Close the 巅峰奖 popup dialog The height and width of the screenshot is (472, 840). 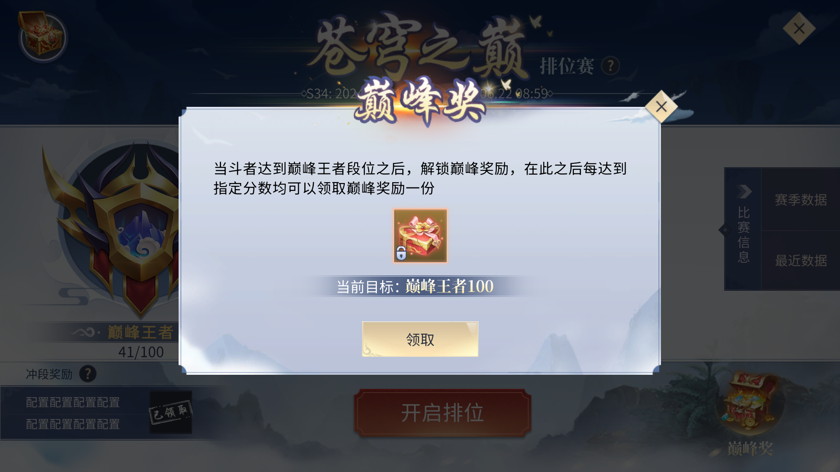tap(661, 106)
